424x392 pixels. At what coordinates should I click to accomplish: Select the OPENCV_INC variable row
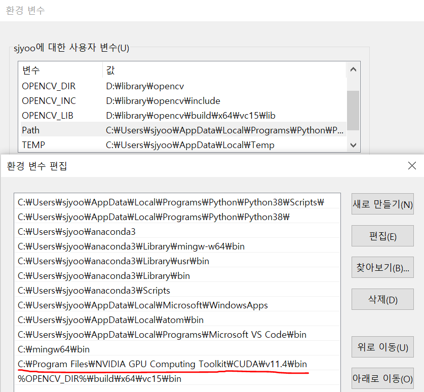pos(183,101)
